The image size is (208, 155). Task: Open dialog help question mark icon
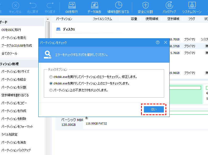click(158, 42)
